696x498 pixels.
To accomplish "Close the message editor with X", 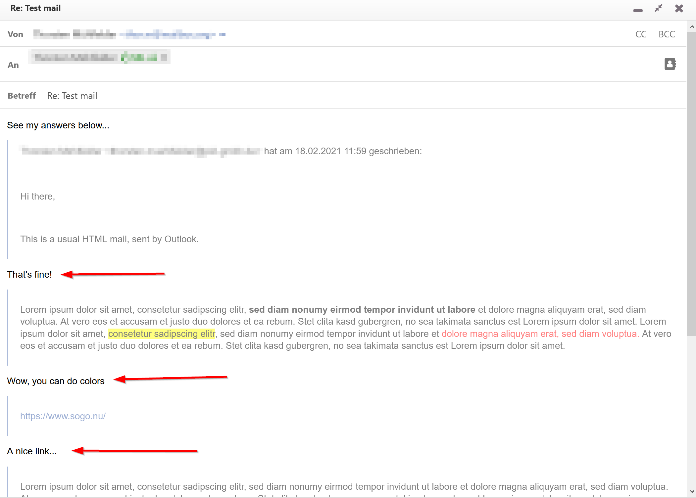I will [679, 8].
